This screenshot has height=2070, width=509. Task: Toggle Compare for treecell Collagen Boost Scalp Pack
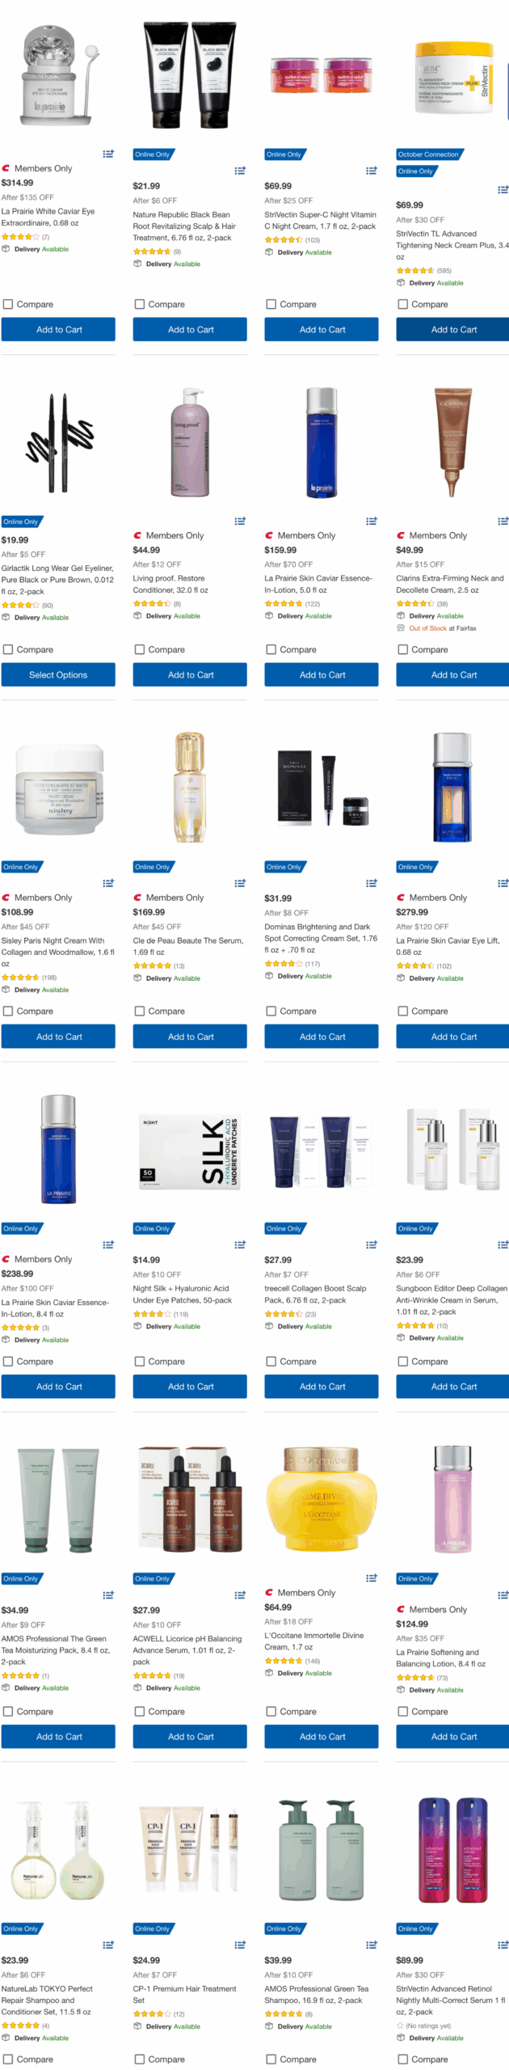point(271,1361)
